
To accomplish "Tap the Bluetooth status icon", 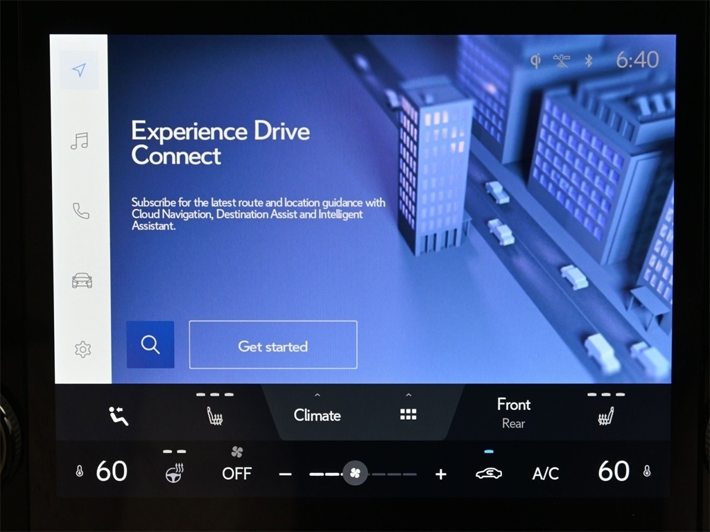I will click(589, 60).
